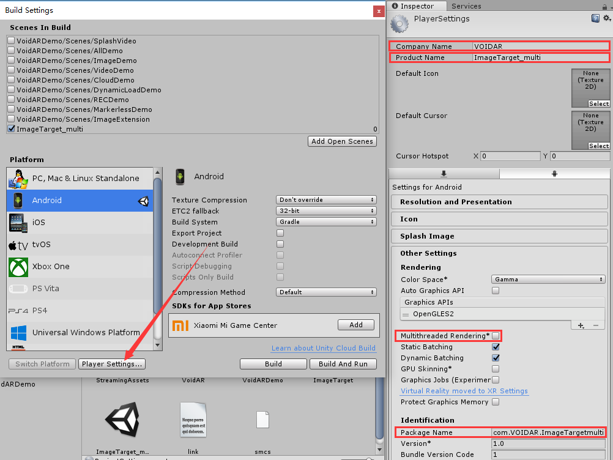Screen dimensions: 613x460
Task: Click the Package Name field
Action: coord(548,432)
